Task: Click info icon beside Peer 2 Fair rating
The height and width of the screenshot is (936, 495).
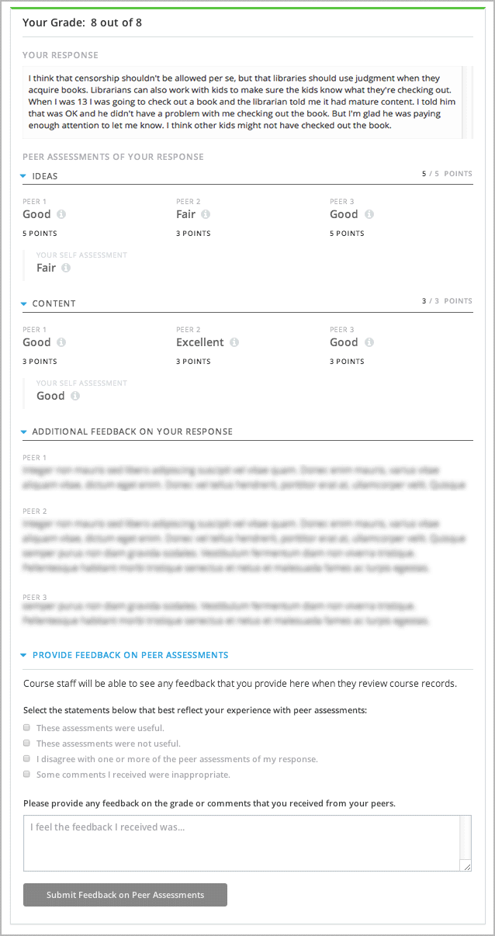Action: tap(206, 215)
